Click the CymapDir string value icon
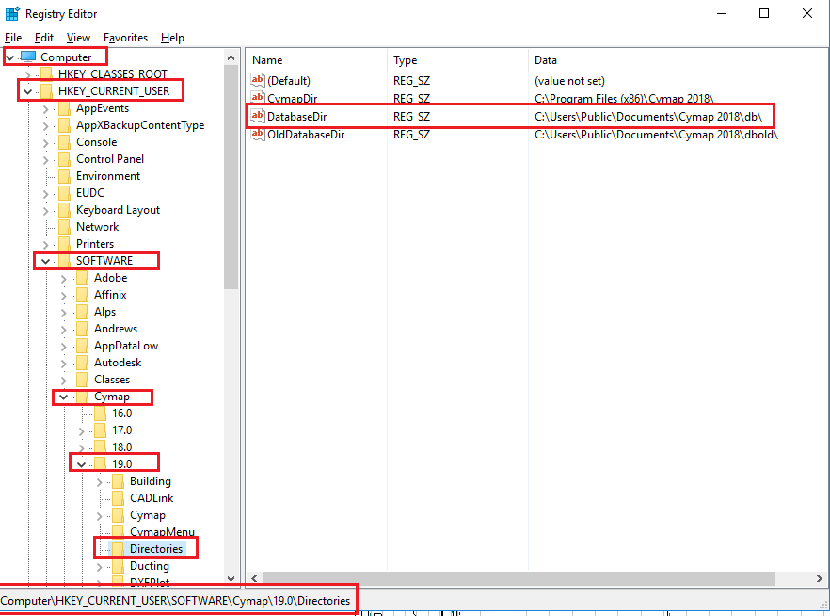 pos(258,97)
